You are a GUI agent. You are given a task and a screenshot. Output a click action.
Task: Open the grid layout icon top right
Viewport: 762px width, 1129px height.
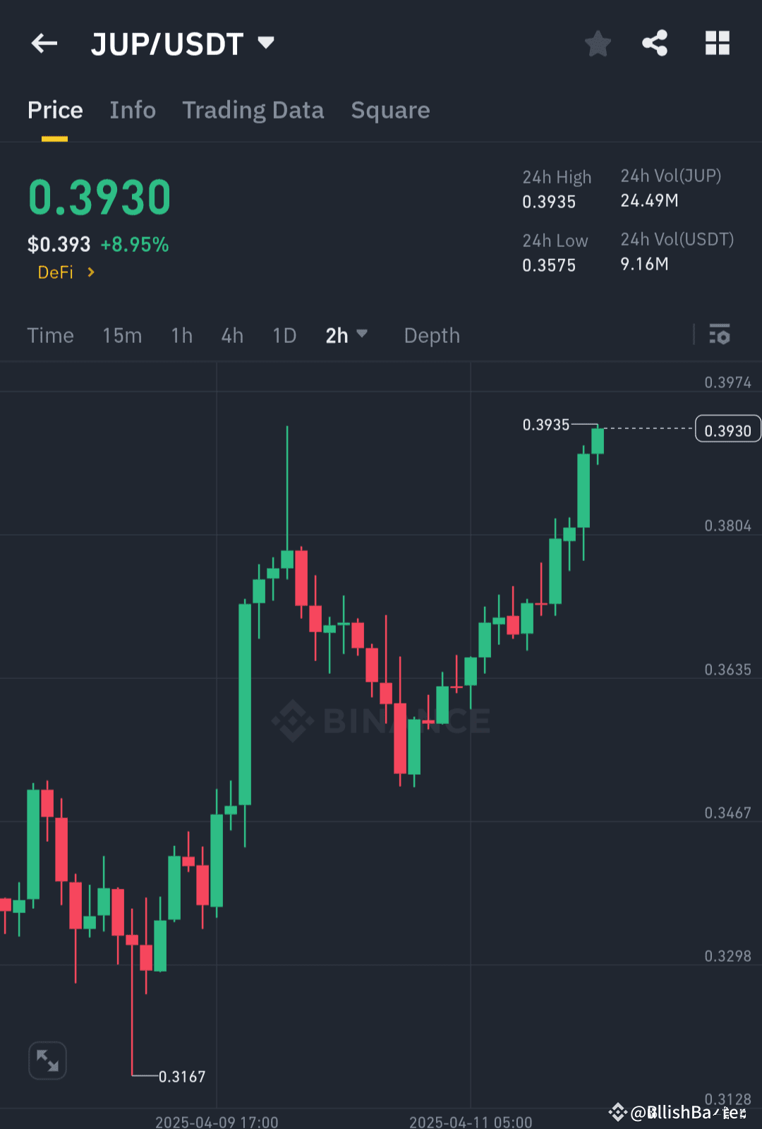[718, 43]
